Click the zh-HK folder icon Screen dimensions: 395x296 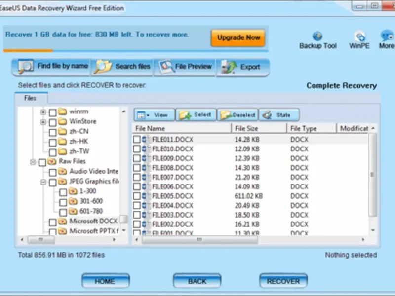point(62,141)
